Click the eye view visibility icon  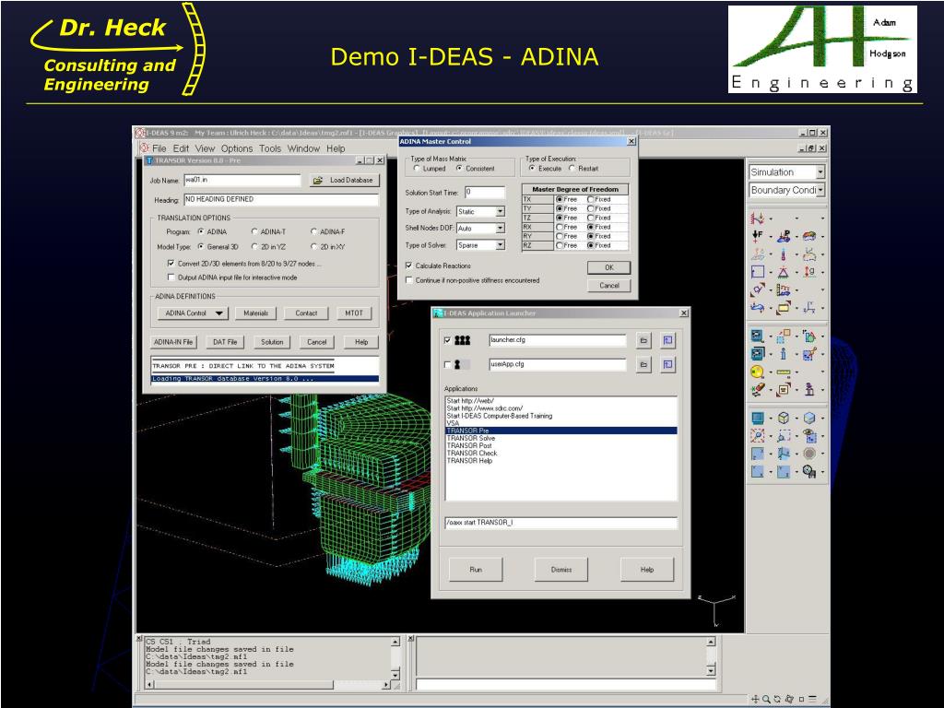click(x=809, y=435)
